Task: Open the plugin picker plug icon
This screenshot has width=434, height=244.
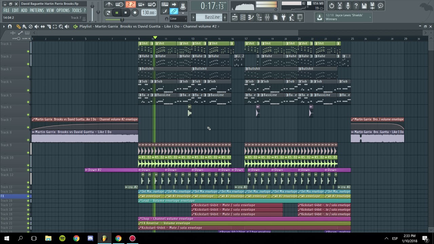Action: click(x=283, y=17)
